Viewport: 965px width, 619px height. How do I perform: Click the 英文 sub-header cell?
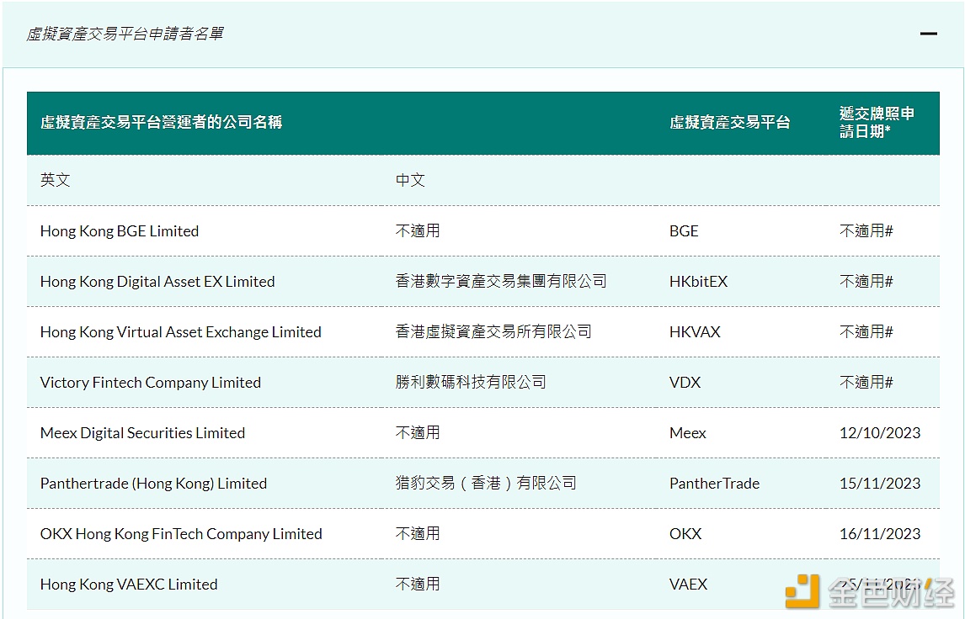pos(56,180)
